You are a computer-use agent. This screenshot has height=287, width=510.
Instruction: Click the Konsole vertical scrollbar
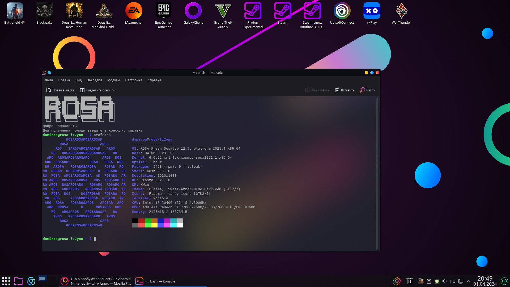coord(377,174)
